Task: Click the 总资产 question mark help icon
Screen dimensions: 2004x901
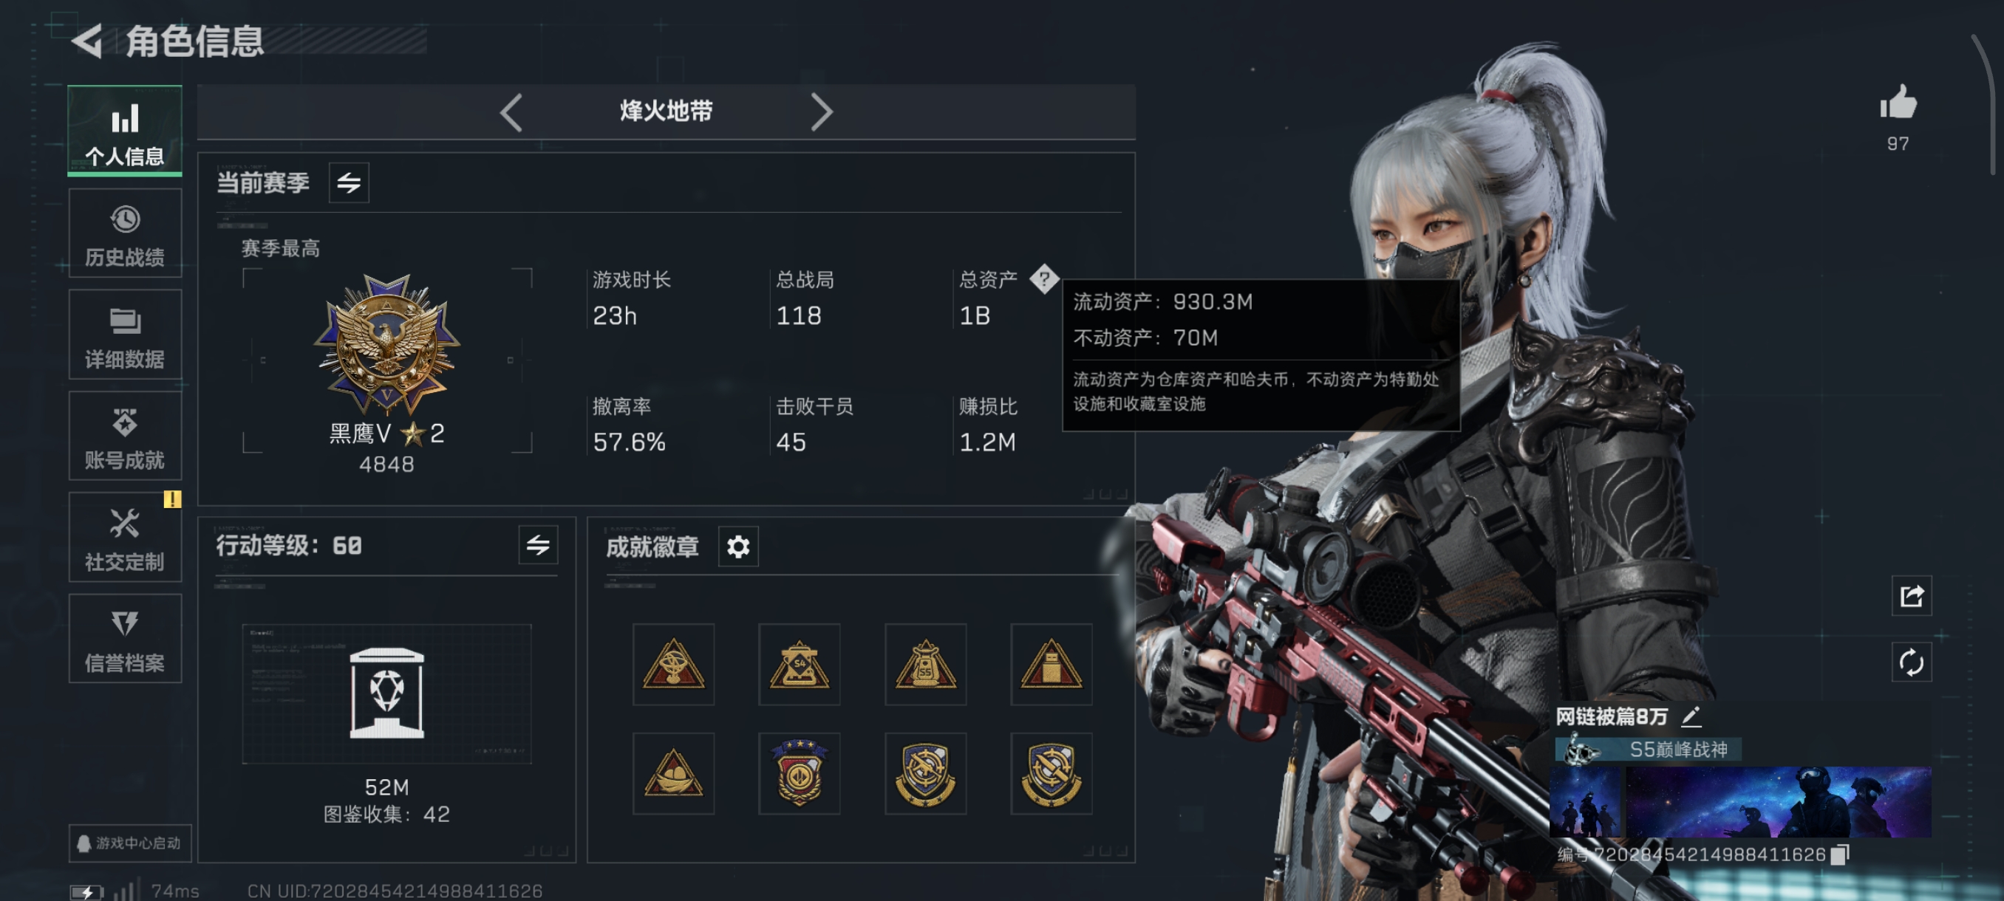Action: point(1044,278)
